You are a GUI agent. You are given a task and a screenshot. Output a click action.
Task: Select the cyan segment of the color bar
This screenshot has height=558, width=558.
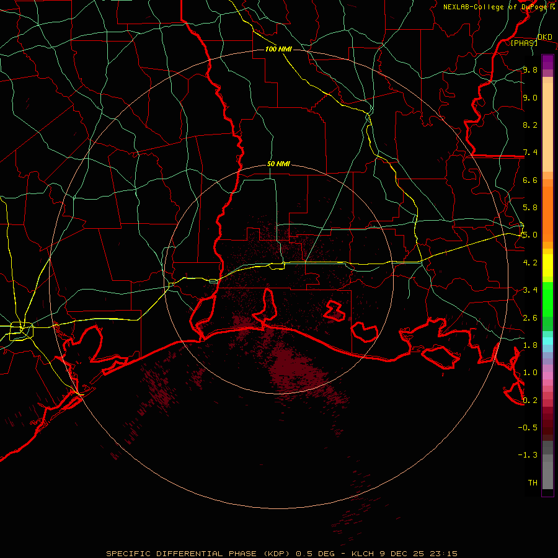click(547, 341)
